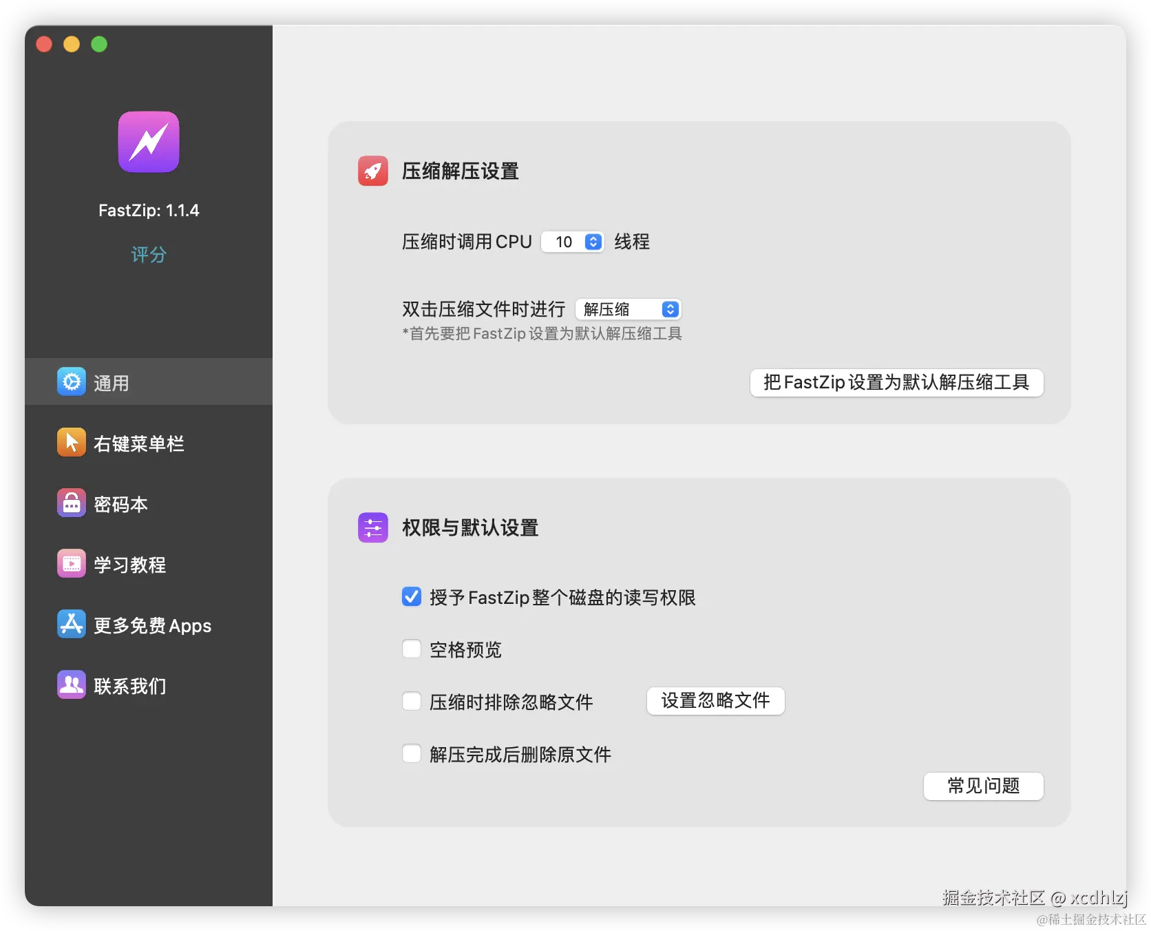The height and width of the screenshot is (931, 1151).
Task: Click the 评分 rating link
Action: (x=149, y=255)
